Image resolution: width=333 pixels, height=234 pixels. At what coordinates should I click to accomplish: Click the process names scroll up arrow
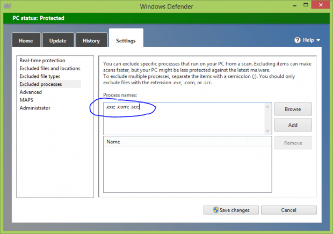coord(267,107)
